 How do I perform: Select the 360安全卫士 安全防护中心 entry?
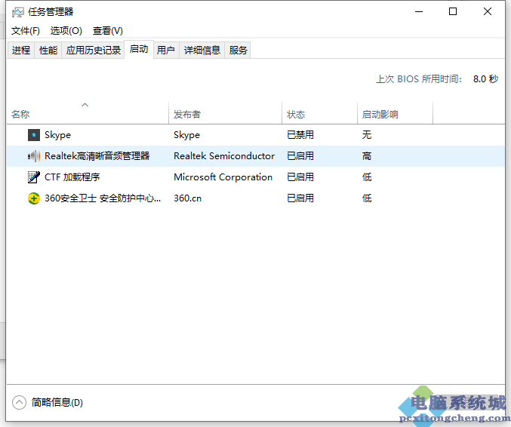click(103, 198)
